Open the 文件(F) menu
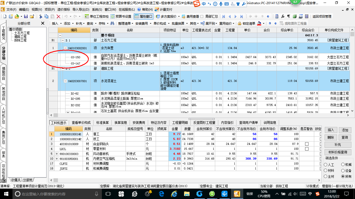 coord(11,9)
